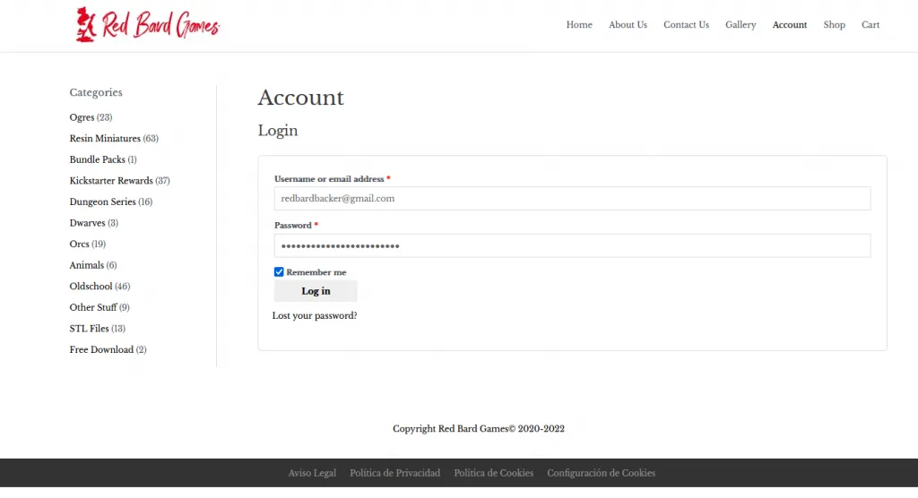918x498 pixels.
Task: Navigate to the Gallery menu item
Action: click(740, 25)
